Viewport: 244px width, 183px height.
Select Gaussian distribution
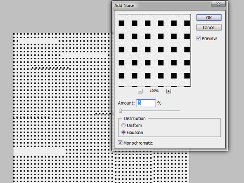click(x=123, y=133)
